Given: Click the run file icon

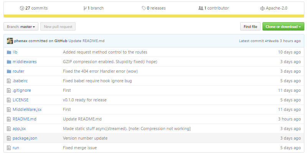Looking at the screenshot, I should (x=8, y=148).
